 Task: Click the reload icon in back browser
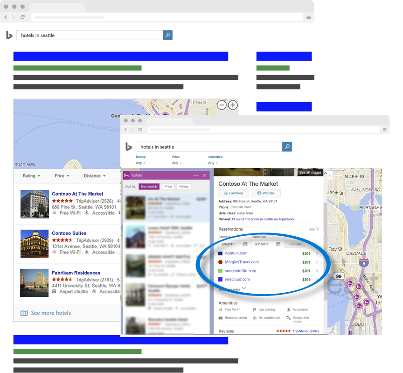pyautogui.click(x=22, y=17)
